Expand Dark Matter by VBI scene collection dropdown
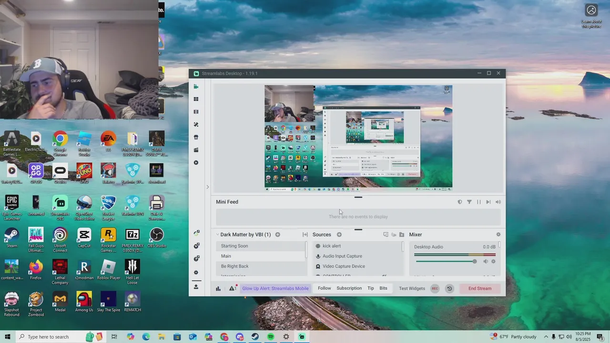 tap(217, 234)
